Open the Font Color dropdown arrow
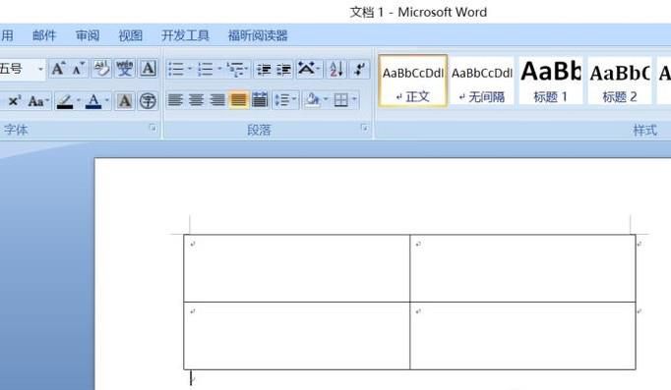Screen dimensions: 671x390 [107, 101]
